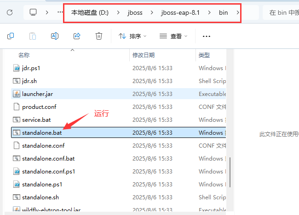The image size is (299, 215).
Task: Select the service.bat file name
Action: click(36, 120)
